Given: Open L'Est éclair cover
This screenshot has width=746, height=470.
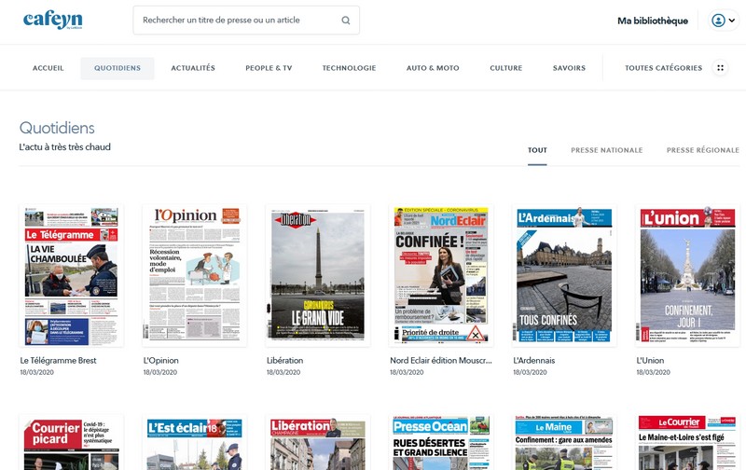Looking at the screenshot, I should pos(195,442).
